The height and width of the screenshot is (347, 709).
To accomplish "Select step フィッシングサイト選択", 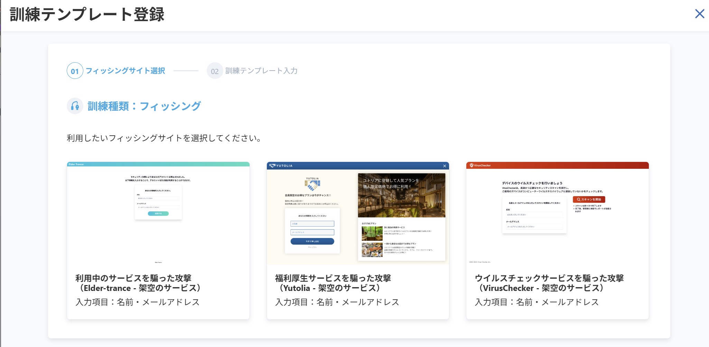I will (x=125, y=71).
